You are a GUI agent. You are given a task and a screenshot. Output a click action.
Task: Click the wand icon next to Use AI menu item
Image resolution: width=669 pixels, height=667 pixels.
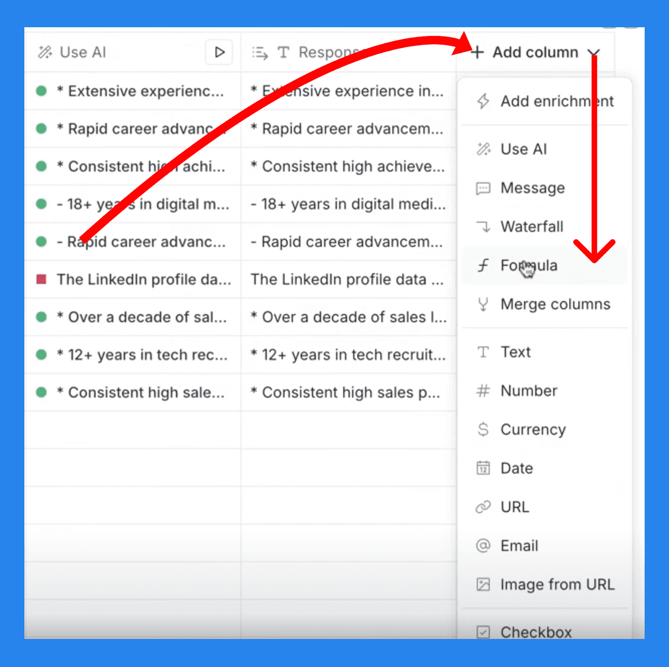[x=483, y=149]
